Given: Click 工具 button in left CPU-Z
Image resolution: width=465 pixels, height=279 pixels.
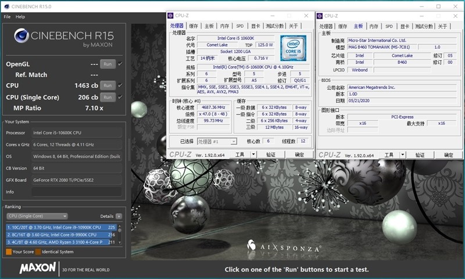Looking at the screenshot, I should point(240,155).
